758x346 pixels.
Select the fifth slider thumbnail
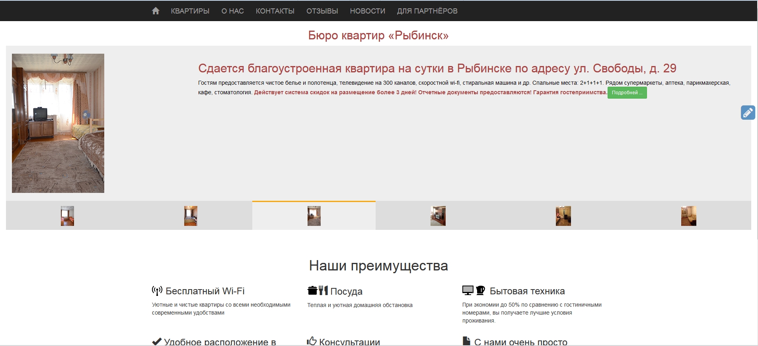(563, 216)
